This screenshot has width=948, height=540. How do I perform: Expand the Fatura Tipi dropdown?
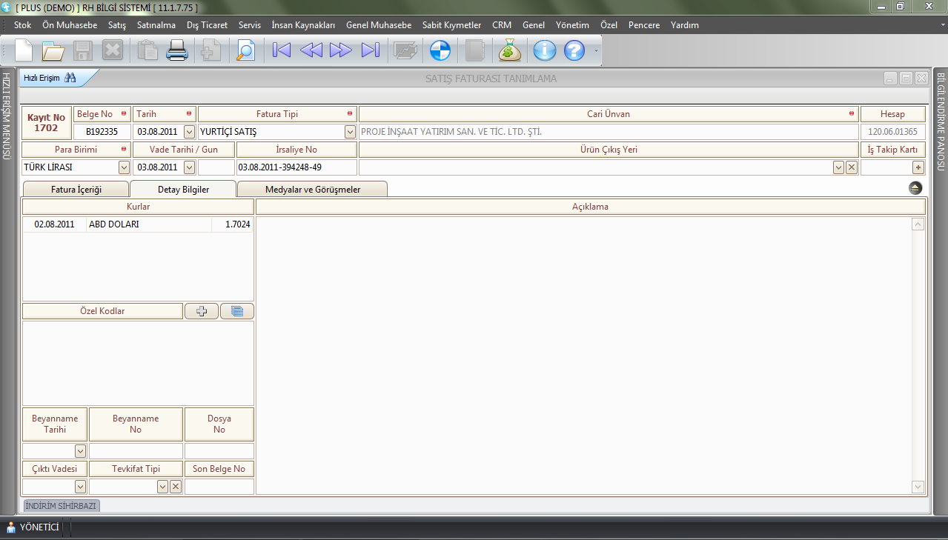pos(350,132)
